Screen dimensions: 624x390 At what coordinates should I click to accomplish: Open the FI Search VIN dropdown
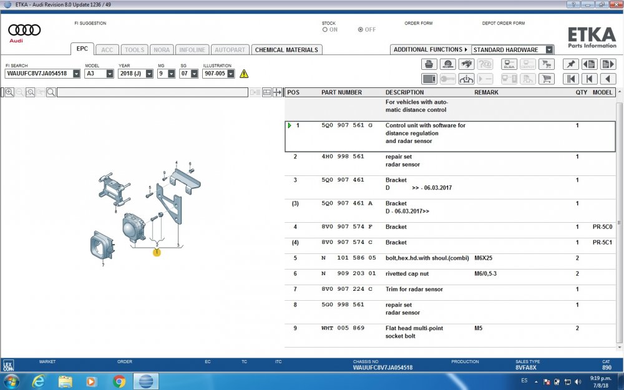pyautogui.click(x=76, y=74)
